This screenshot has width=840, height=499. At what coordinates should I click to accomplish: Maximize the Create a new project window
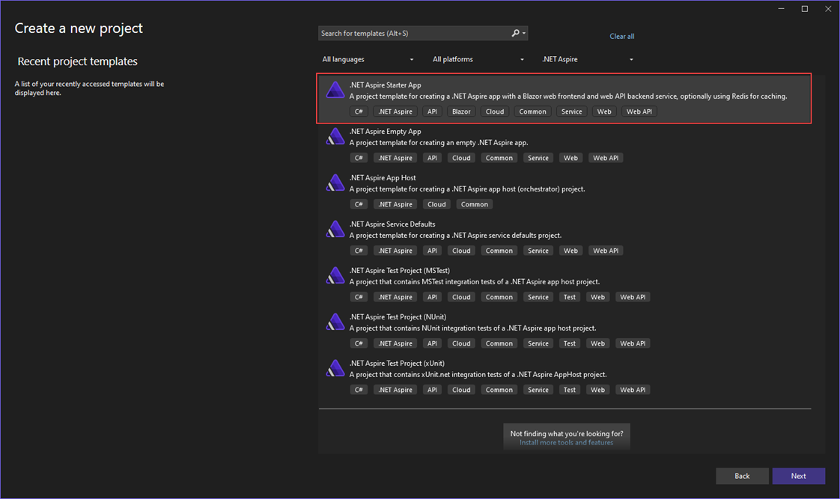805,9
